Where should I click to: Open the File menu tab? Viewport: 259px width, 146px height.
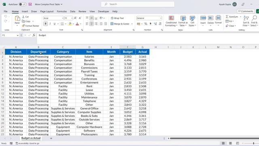(x=6, y=11)
